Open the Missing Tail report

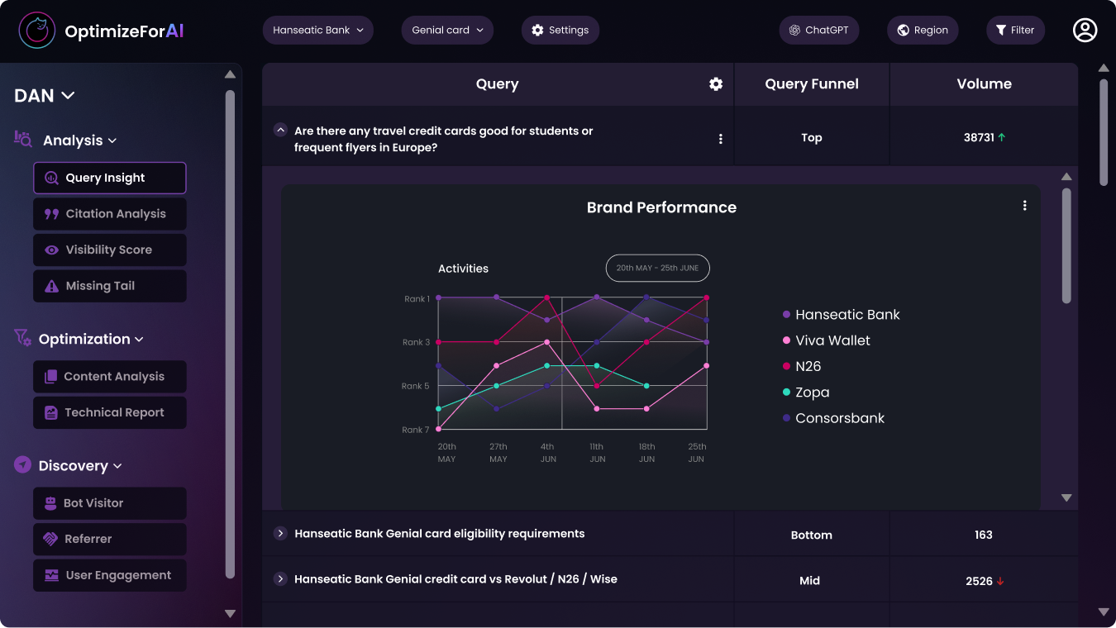(x=110, y=286)
